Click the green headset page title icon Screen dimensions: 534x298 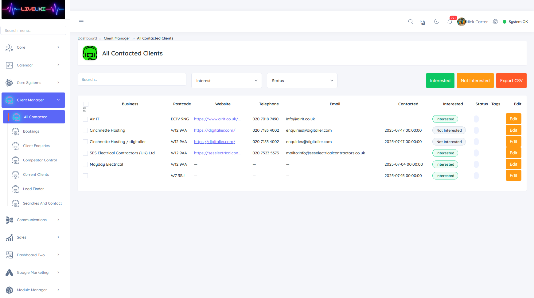pos(90,53)
